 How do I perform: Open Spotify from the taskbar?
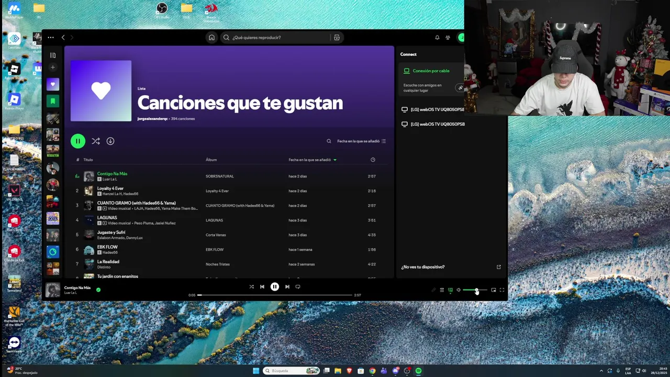click(418, 371)
